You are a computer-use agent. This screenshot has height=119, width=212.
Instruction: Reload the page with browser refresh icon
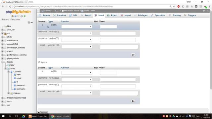point(10,7)
